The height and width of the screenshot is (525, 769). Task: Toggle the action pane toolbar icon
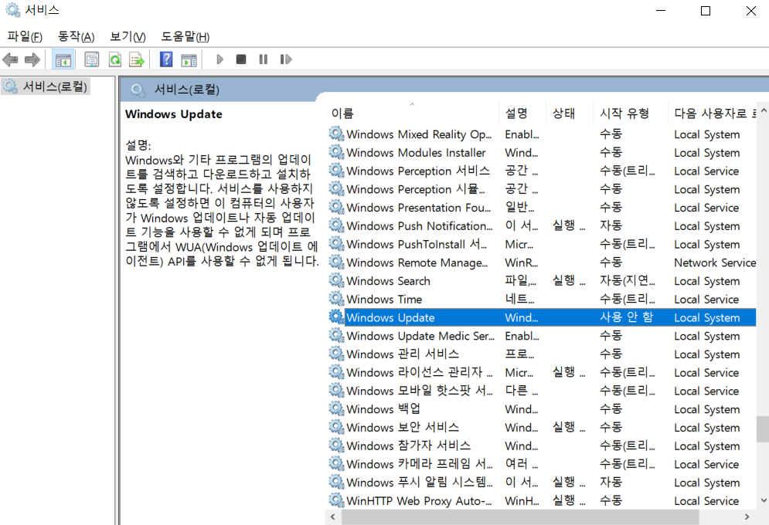(189, 60)
